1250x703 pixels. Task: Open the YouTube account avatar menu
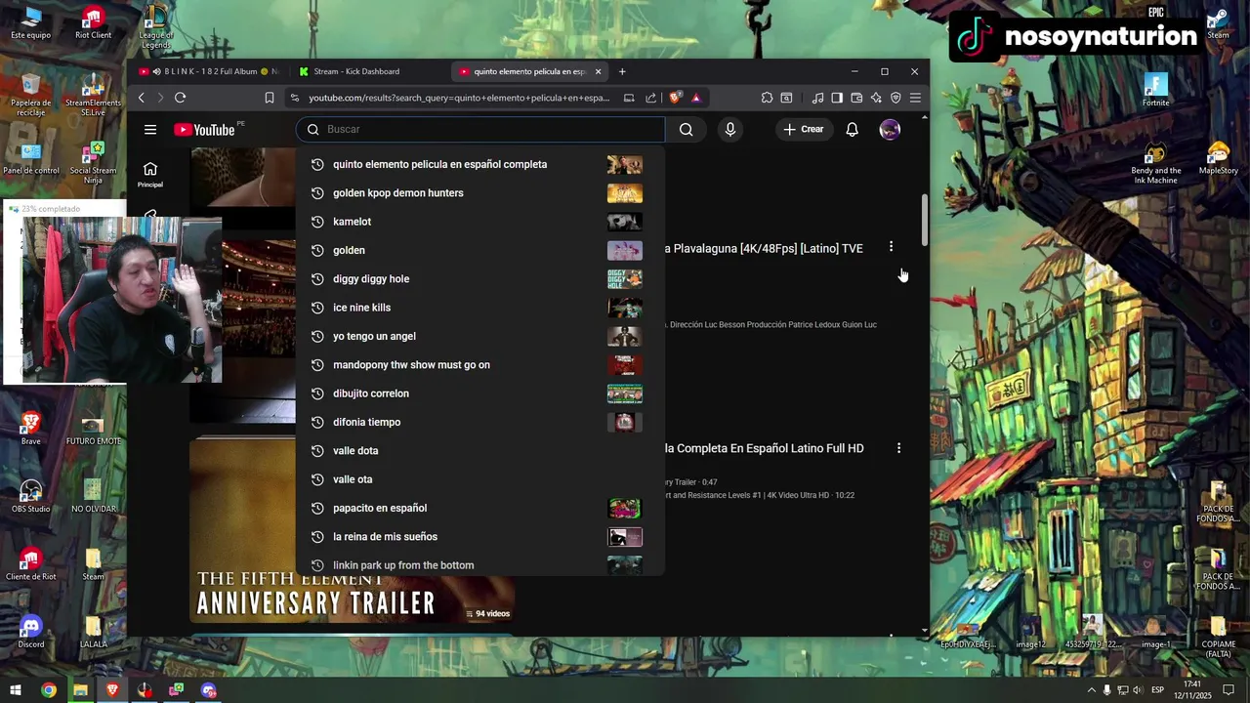coord(890,129)
